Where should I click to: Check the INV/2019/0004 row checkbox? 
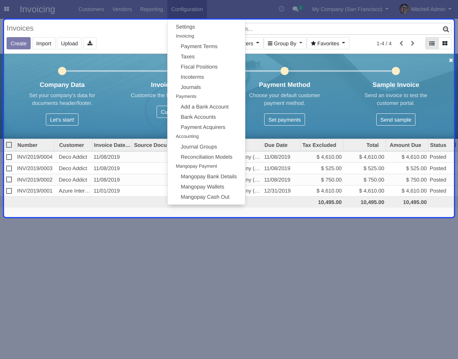point(9,157)
